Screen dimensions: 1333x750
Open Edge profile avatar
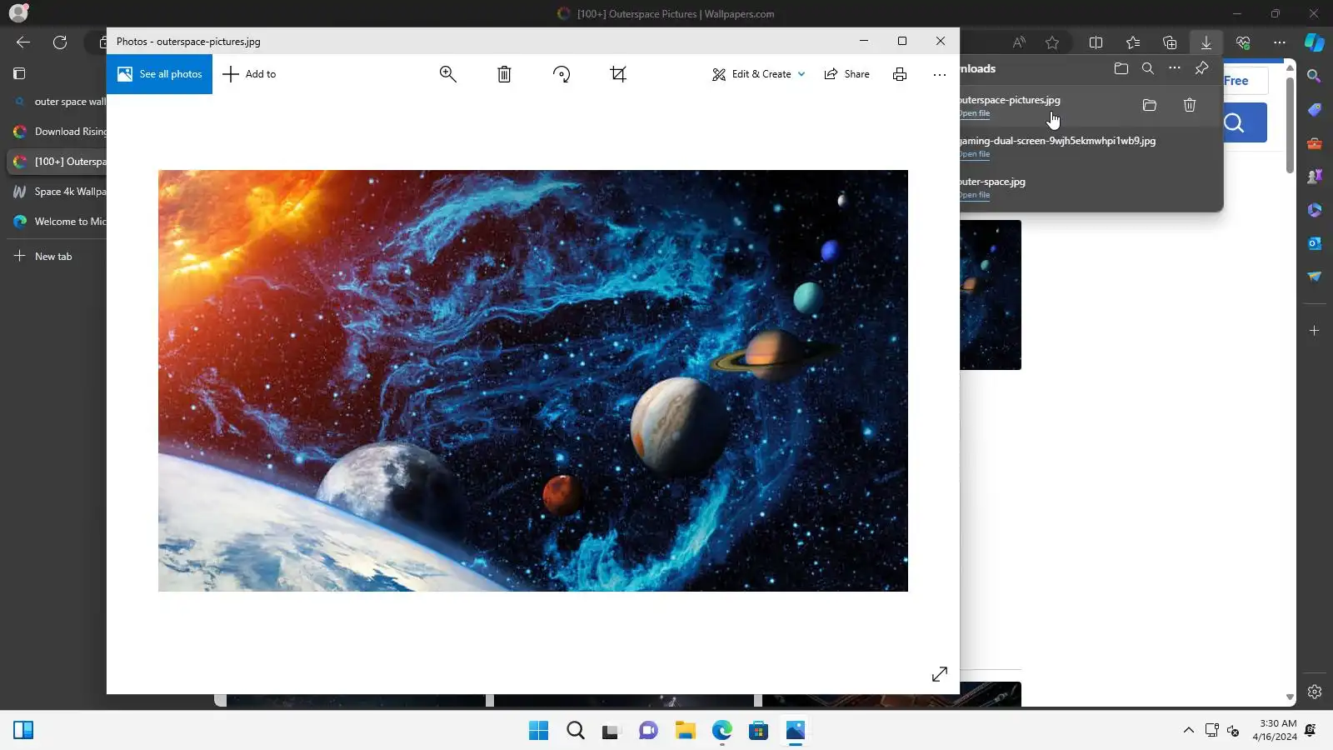(x=18, y=13)
